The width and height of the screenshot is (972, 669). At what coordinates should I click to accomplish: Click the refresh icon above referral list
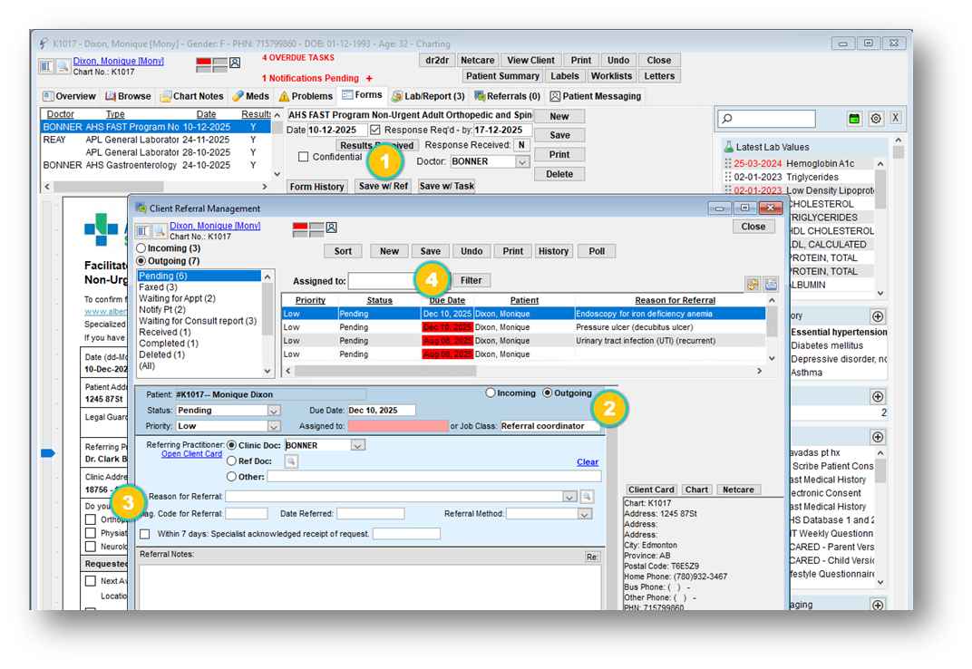point(753,284)
